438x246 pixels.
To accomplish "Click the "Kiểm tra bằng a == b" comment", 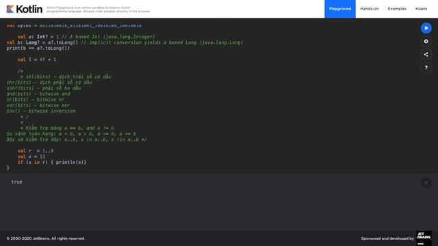I will pyautogui.click(x=67, y=128).
